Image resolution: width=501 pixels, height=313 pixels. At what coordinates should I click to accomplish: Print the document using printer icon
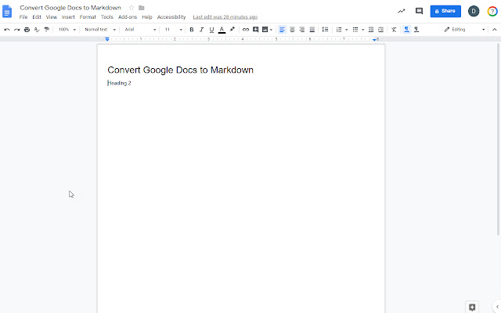(x=27, y=30)
